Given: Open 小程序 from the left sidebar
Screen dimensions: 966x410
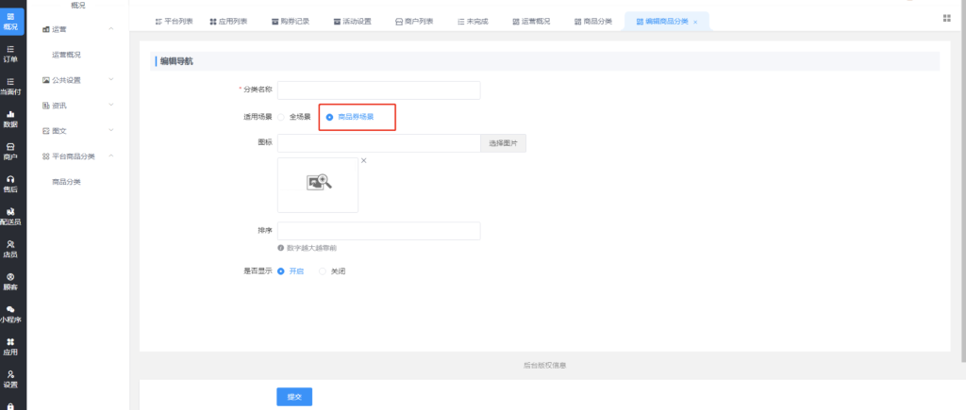Looking at the screenshot, I should (11, 314).
